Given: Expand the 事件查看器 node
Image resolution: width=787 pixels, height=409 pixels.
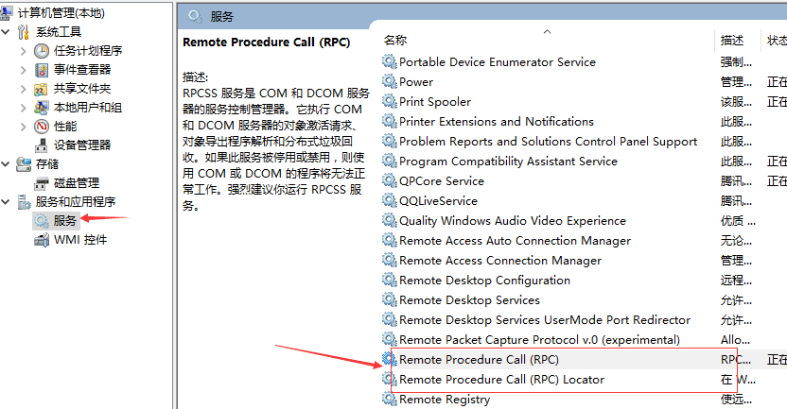Looking at the screenshot, I should point(24,70).
